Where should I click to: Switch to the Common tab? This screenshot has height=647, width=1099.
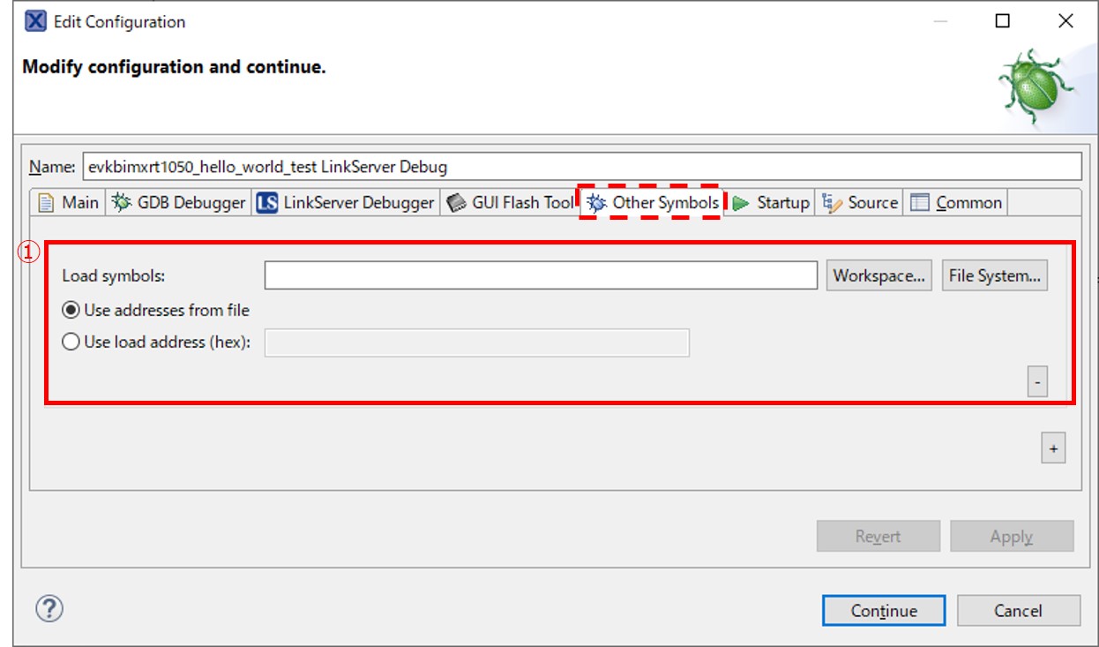[957, 203]
